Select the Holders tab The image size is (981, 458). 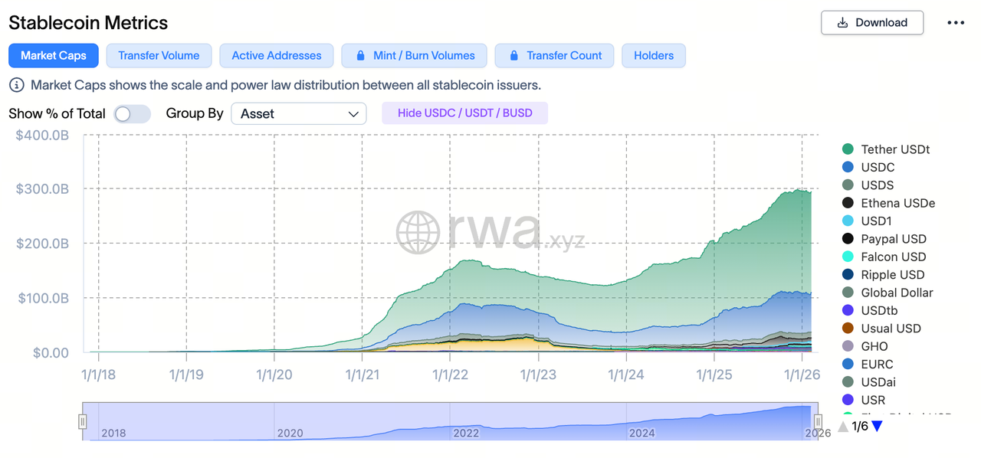tap(654, 56)
